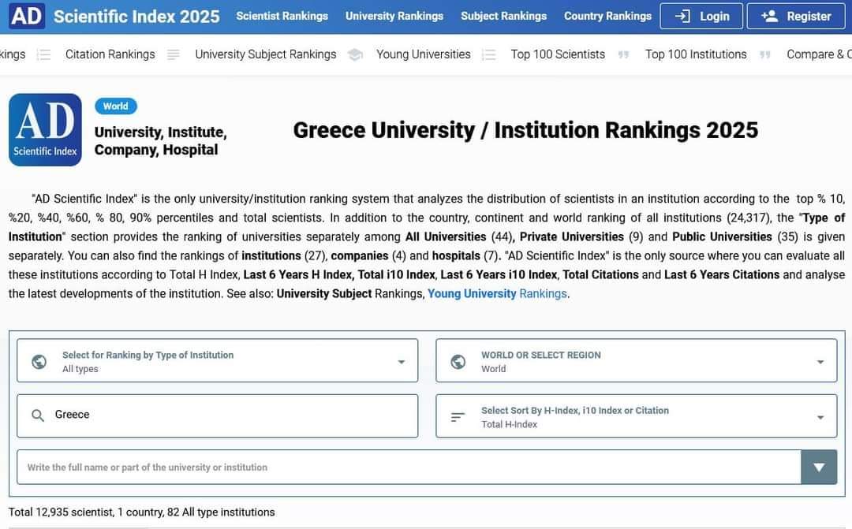
Task: Go to University Subject Rankings
Action: (266, 54)
